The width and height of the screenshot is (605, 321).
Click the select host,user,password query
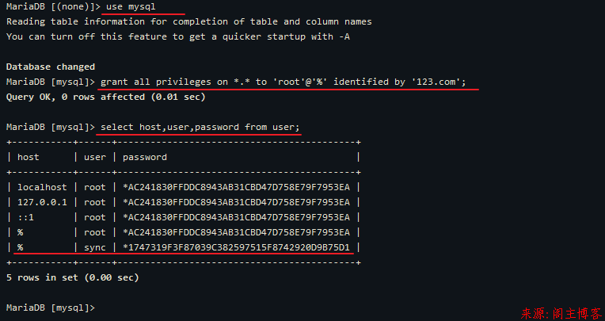click(200, 127)
